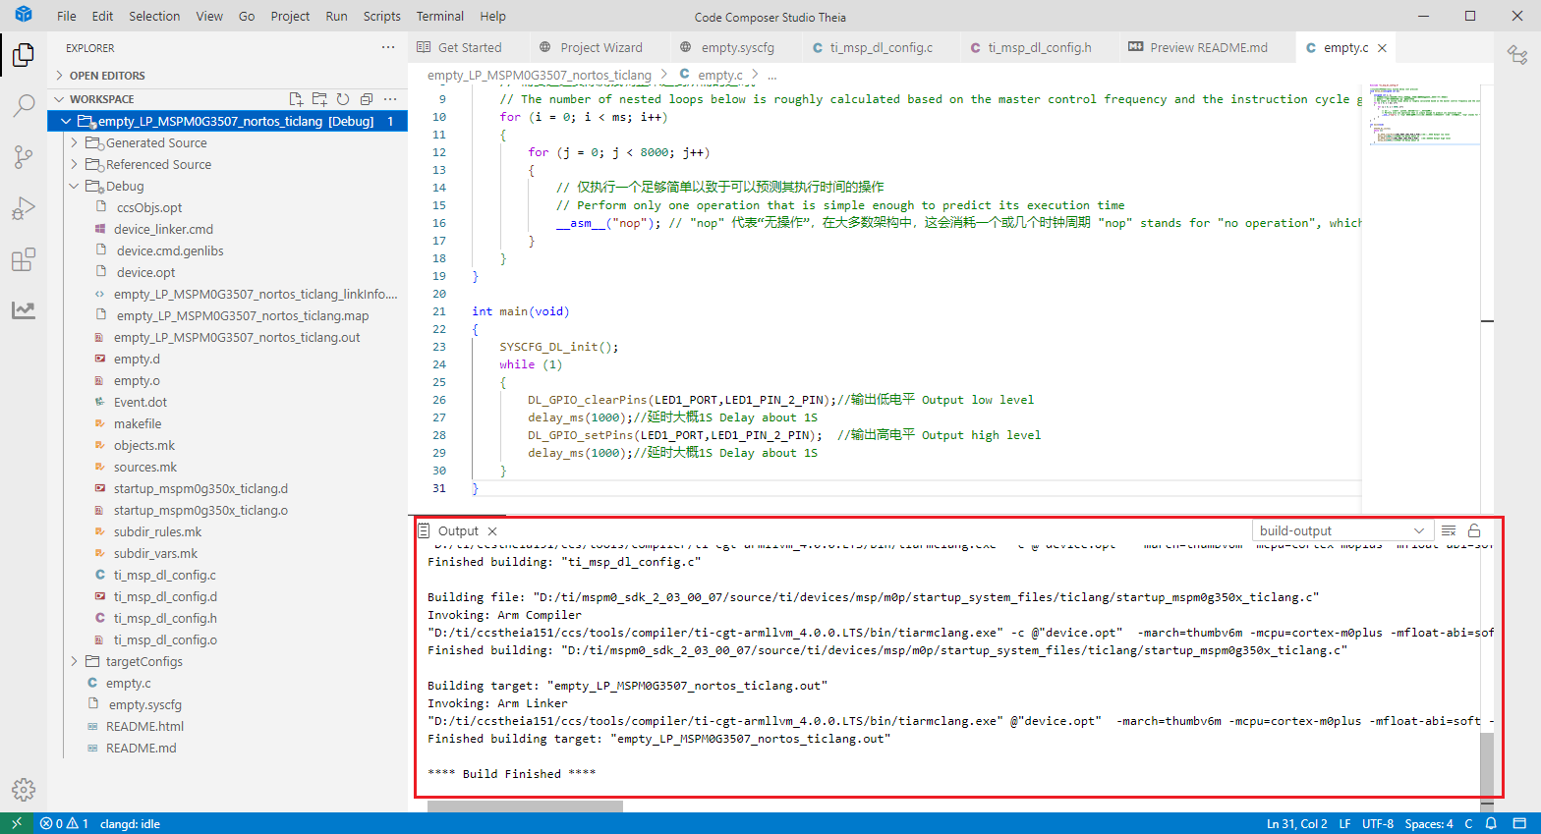
Task: Change the UTF-8 encoding in status bar
Action: click(1378, 823)
